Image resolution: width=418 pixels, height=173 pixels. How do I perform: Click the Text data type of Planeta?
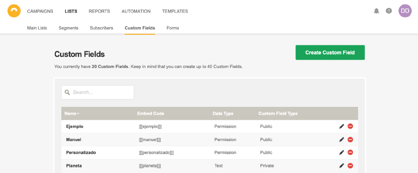218,166
